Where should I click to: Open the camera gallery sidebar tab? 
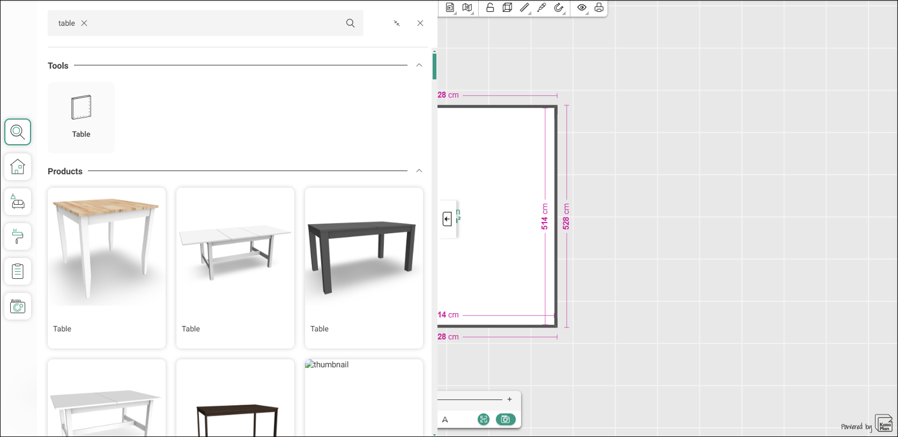click(18, 306)
